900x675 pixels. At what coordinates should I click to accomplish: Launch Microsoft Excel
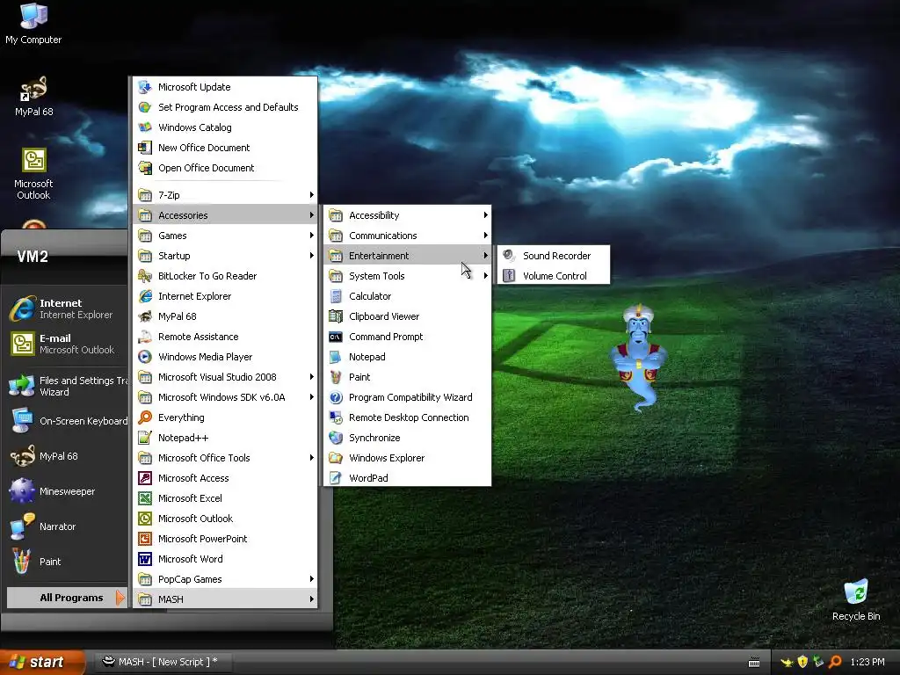click(225, 498)
